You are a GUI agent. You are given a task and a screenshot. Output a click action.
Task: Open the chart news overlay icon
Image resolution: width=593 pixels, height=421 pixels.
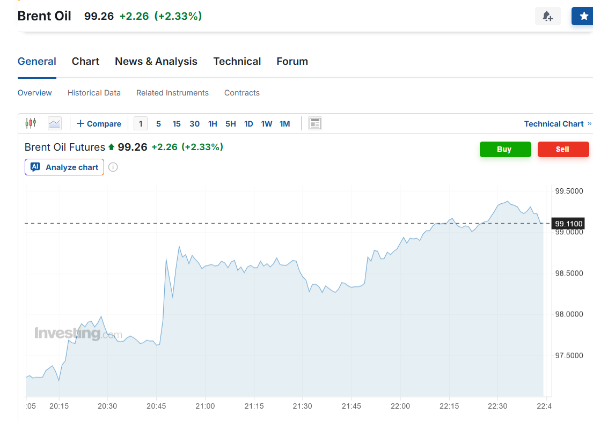point(315,123)
